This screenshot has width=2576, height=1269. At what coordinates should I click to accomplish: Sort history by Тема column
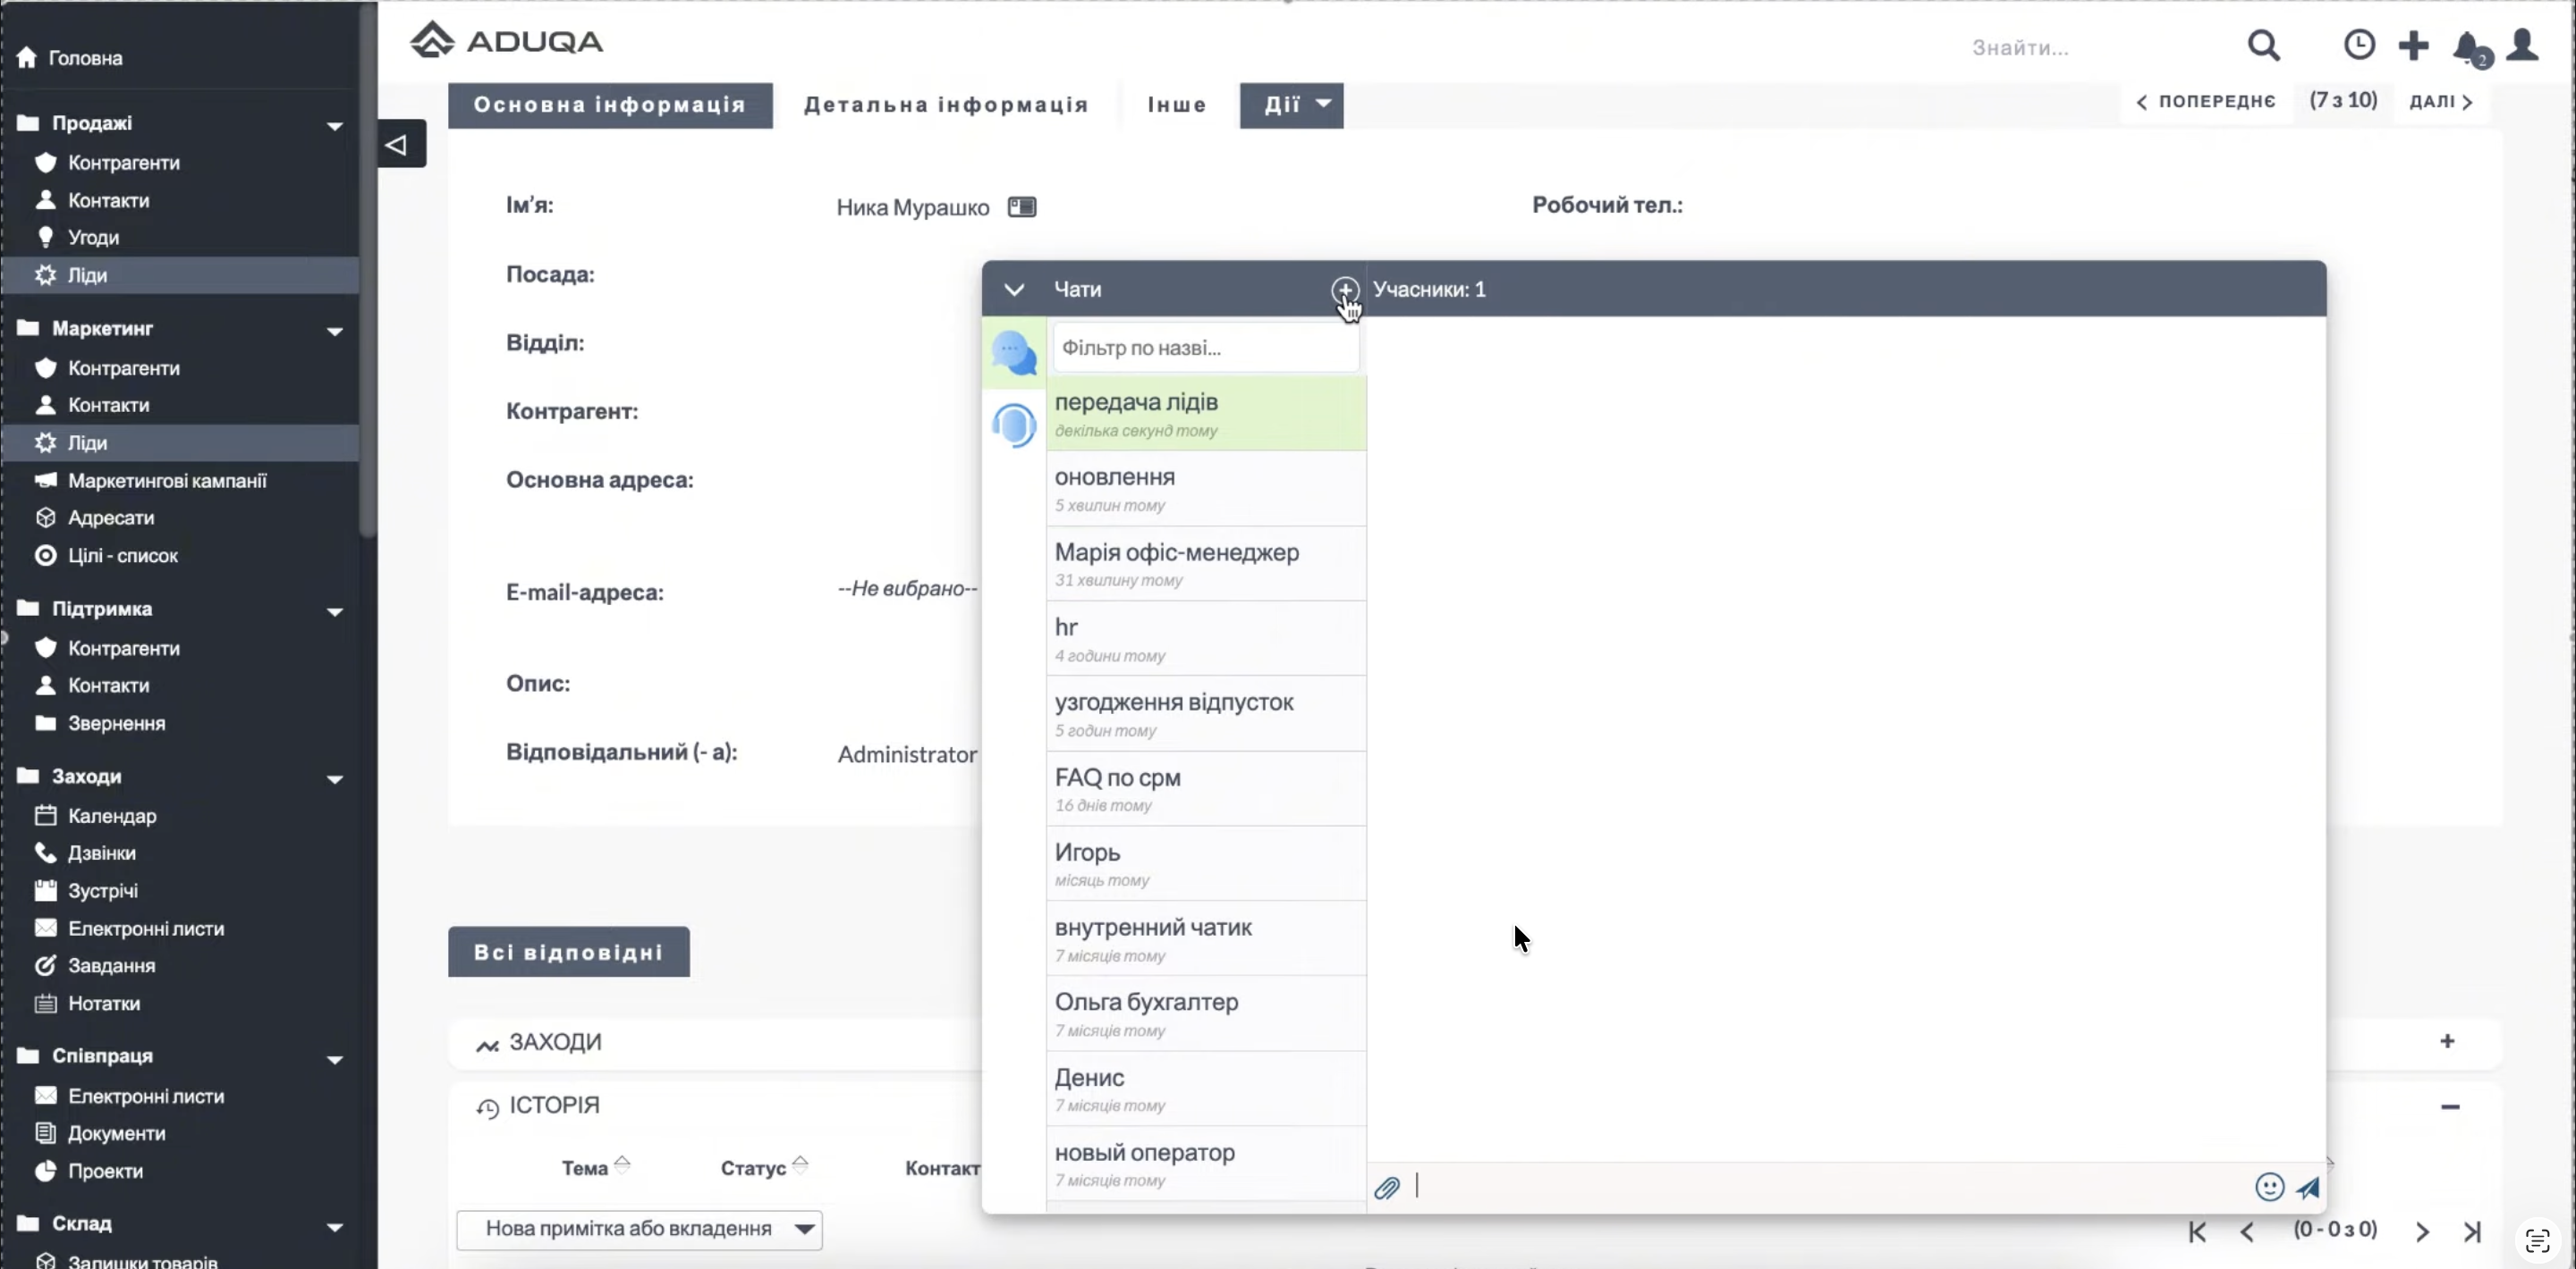click(x=596, y=1167)
